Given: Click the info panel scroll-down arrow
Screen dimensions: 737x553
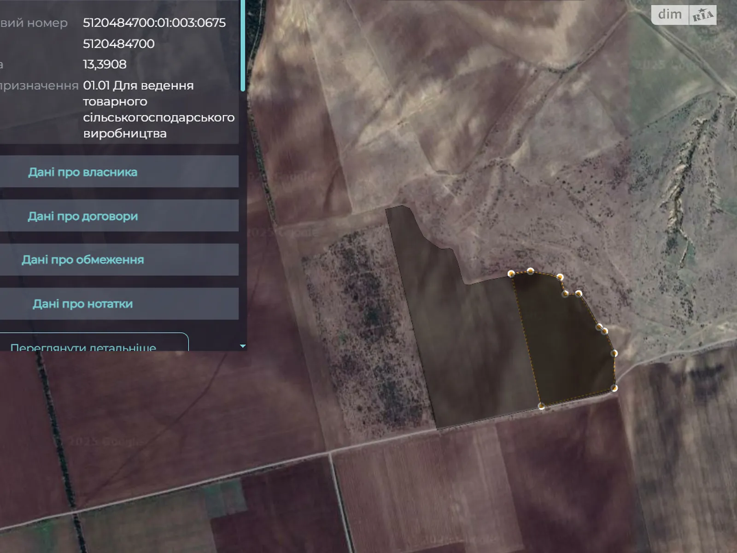Looking at the screenshot, I should [x=243, y=346].
